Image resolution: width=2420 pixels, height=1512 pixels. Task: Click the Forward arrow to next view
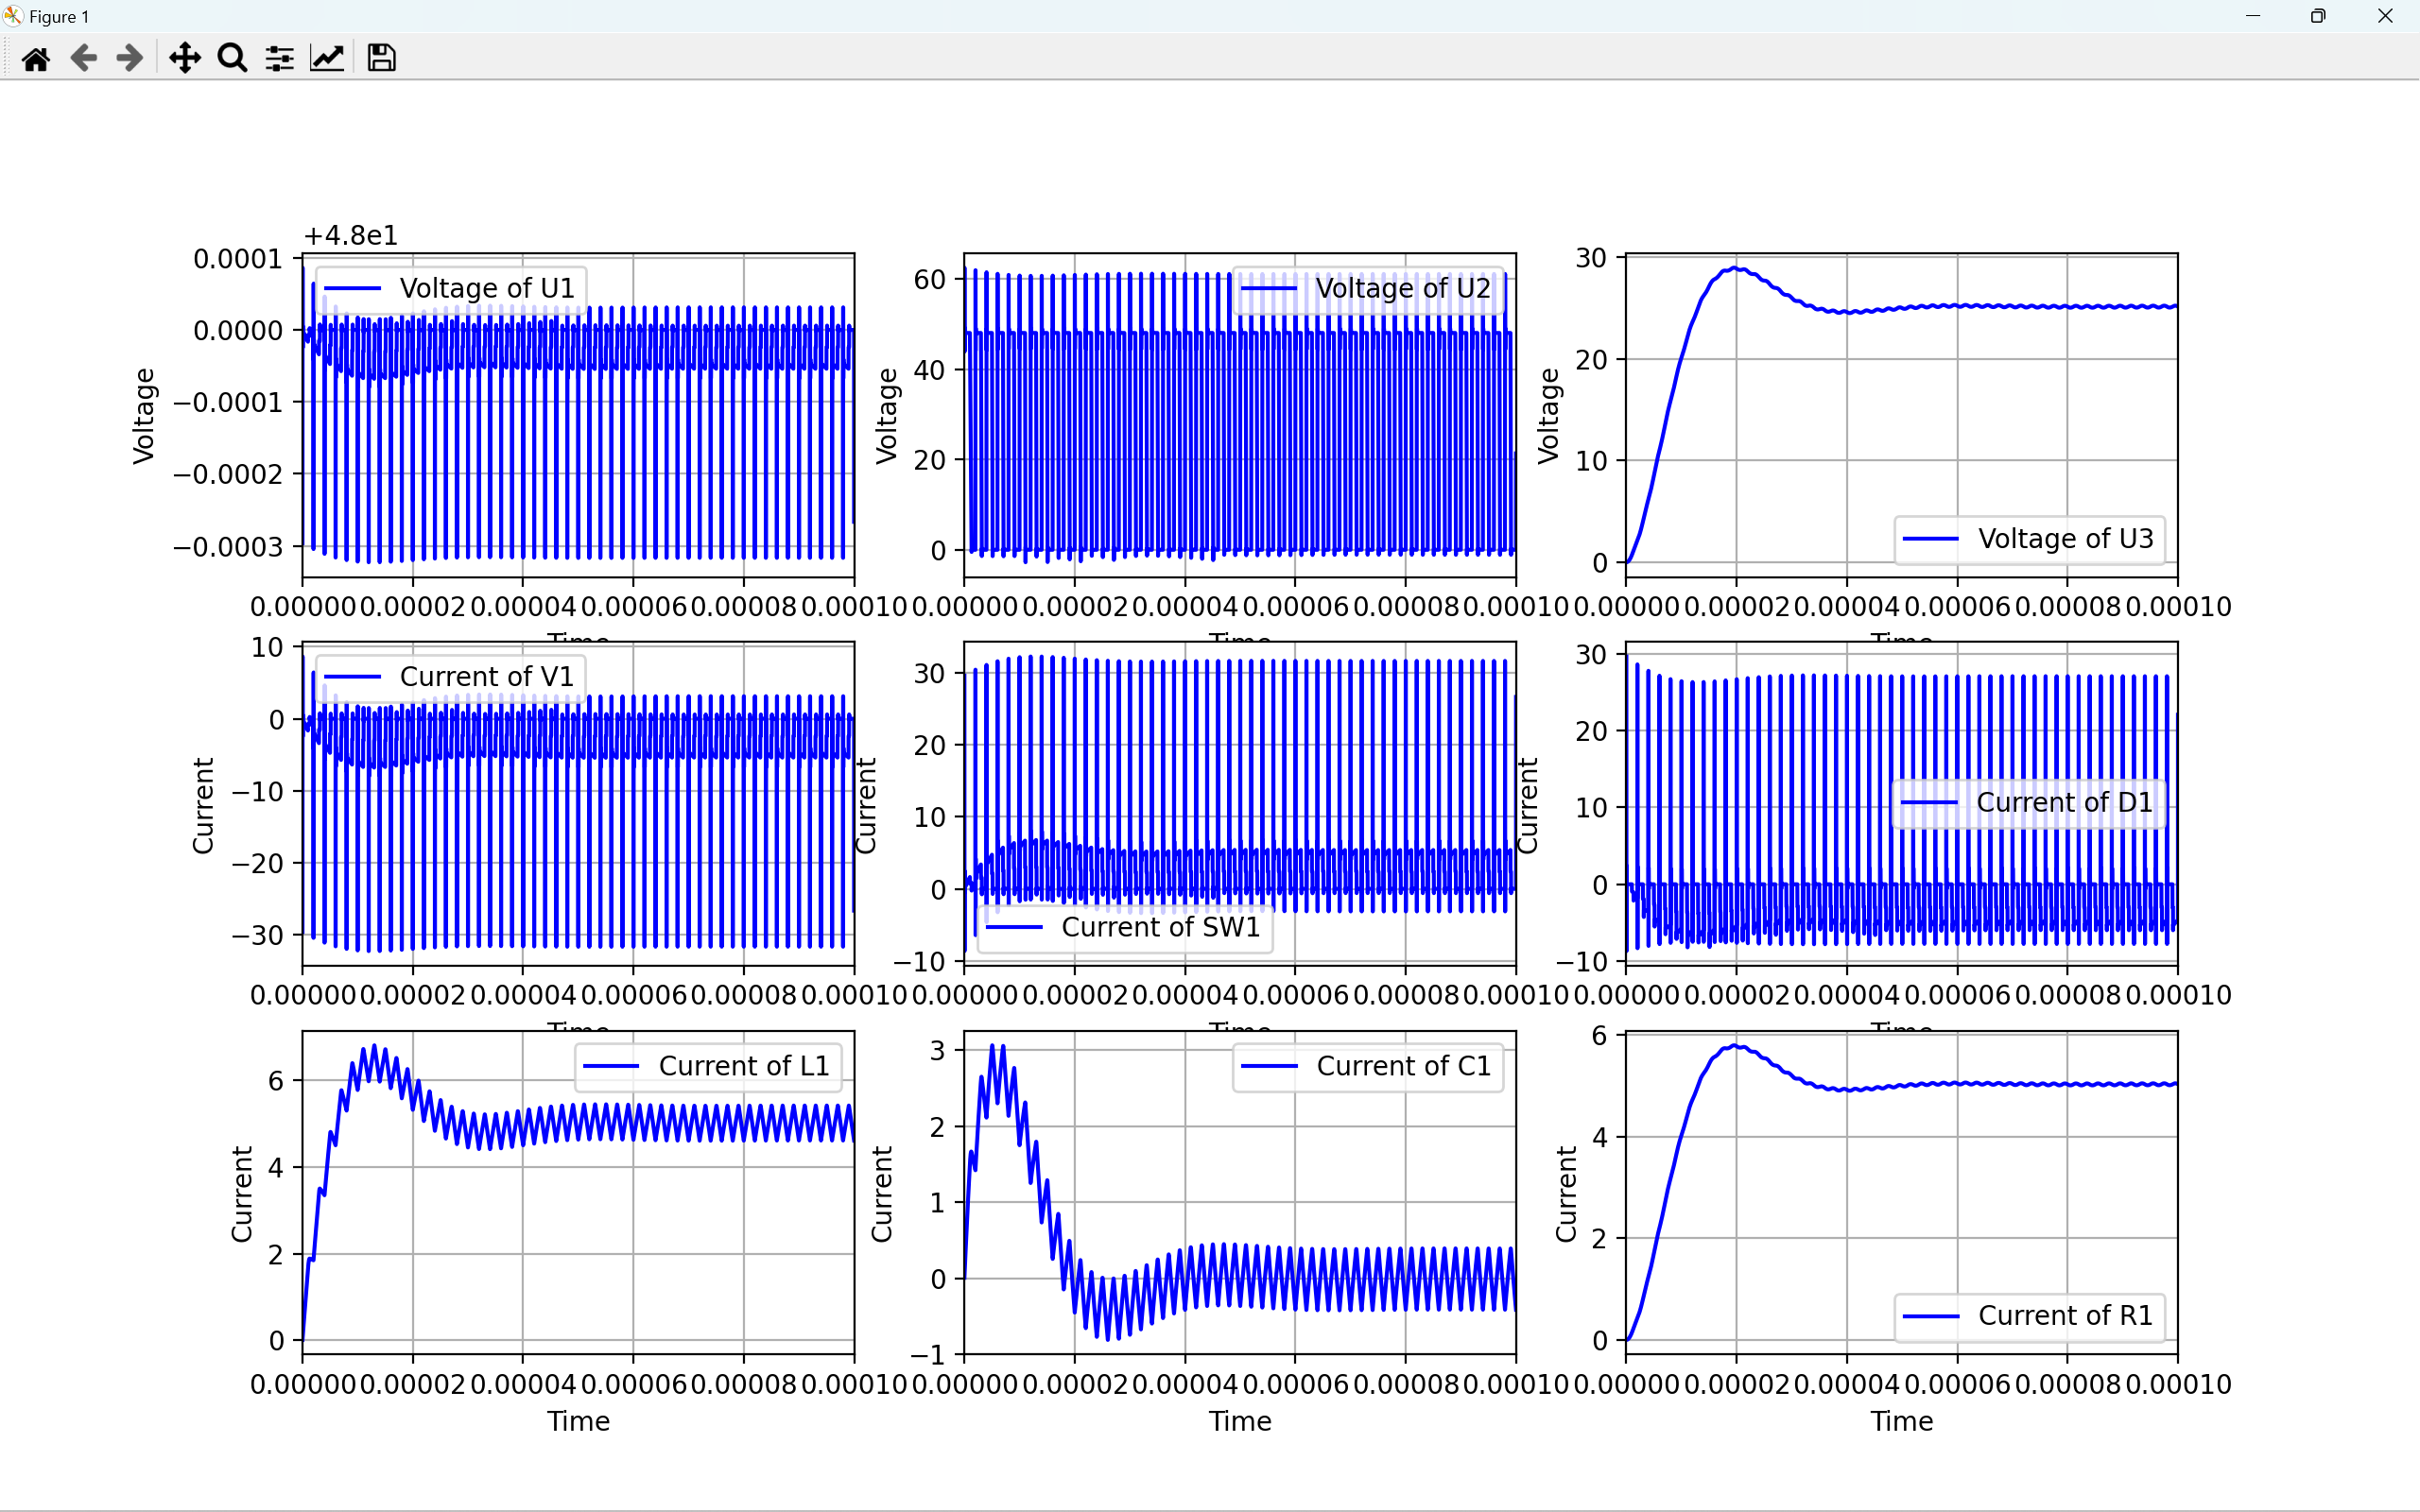[130, 58]
